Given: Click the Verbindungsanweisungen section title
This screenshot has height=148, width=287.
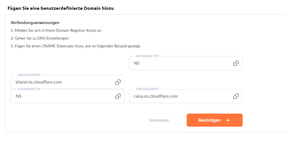Looking at the screenshot, I should click(x=35, y=23).
